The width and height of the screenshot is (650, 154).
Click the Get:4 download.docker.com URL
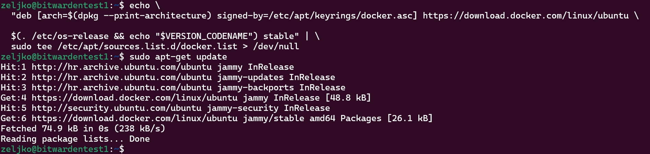tap(135, 98)
